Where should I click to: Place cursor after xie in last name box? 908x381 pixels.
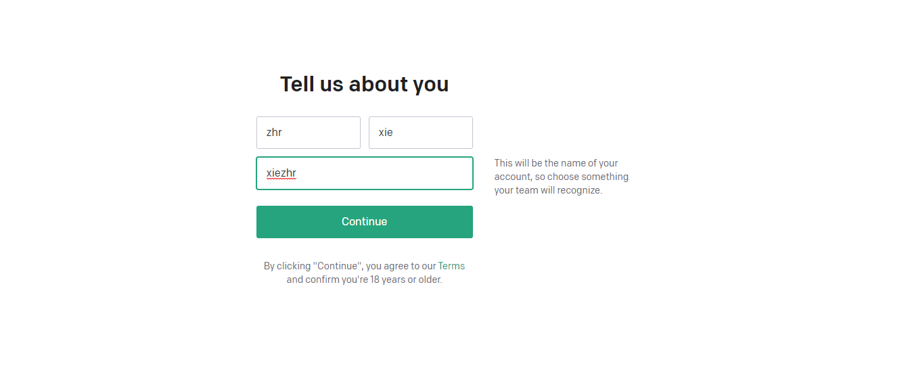point(395,133)
